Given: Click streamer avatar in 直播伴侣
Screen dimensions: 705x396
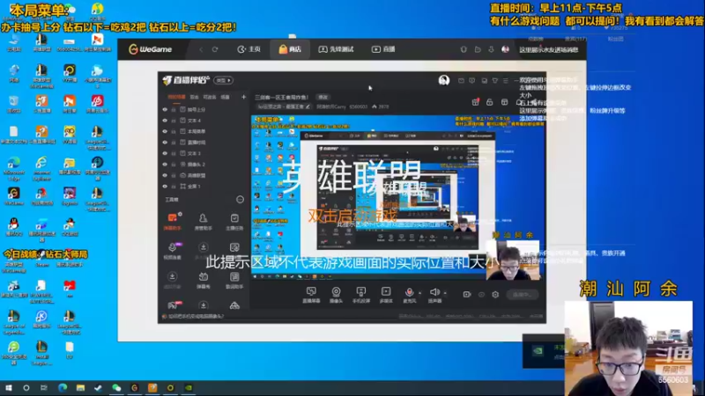Looking at the screenshot, I should [444, 80].
